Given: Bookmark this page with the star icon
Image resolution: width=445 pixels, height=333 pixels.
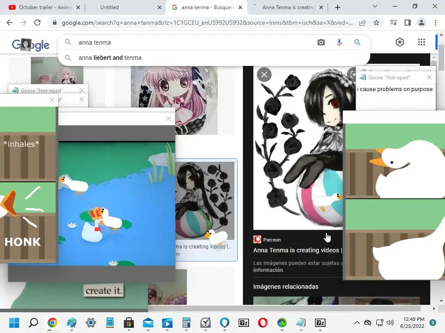Looking at the screenshot, I should click(x=376, y=23).
